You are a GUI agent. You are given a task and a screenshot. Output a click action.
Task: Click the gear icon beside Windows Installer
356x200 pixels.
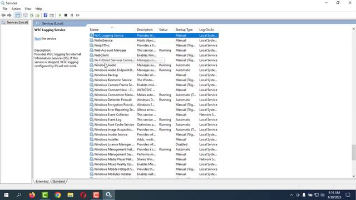[x=91, y=139]
